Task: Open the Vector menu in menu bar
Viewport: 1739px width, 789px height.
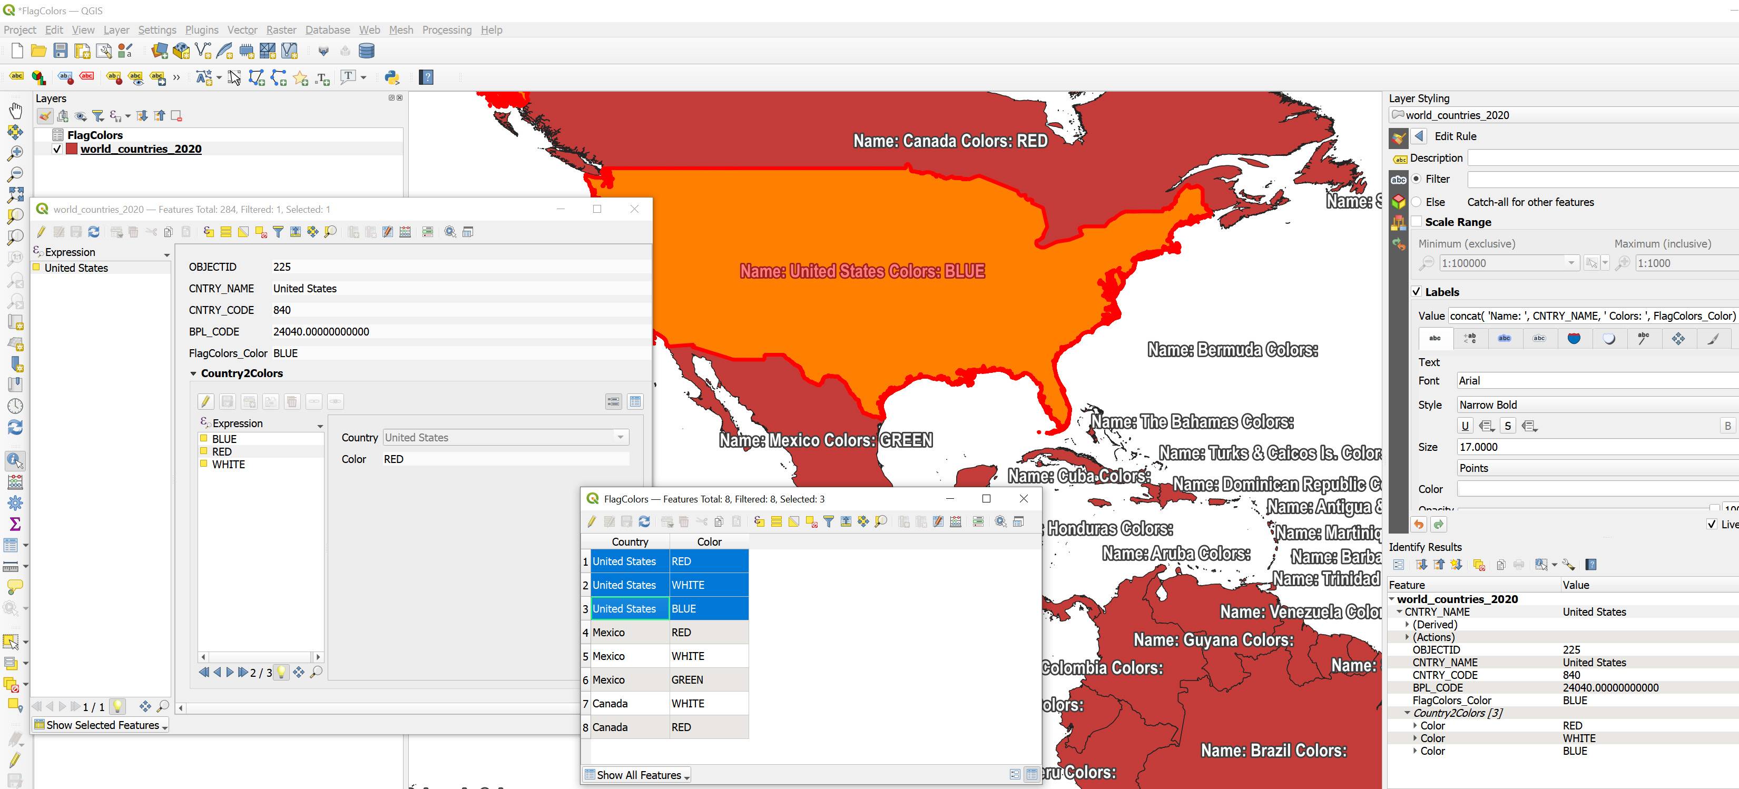Action: pos(241,30)
